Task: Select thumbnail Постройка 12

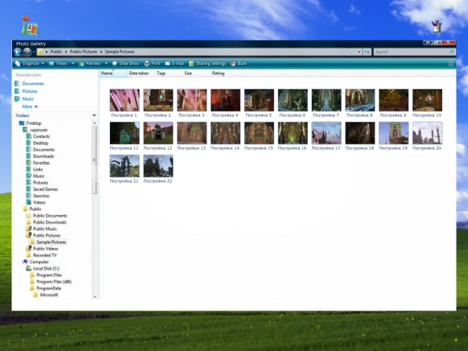Action: tap(158, 136)
